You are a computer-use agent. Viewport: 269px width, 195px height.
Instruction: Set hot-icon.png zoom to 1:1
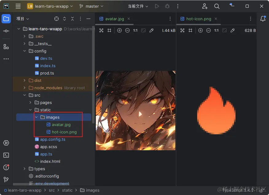point(216,30)
